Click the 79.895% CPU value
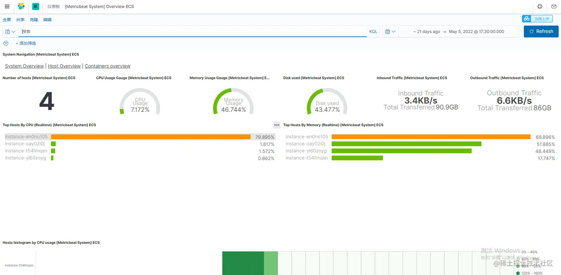This screenshot has height=275, width=561. point(265,137)
